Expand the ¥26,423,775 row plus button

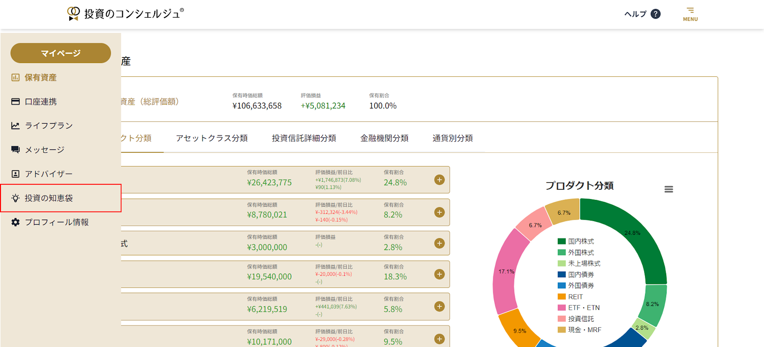[439, 180]
